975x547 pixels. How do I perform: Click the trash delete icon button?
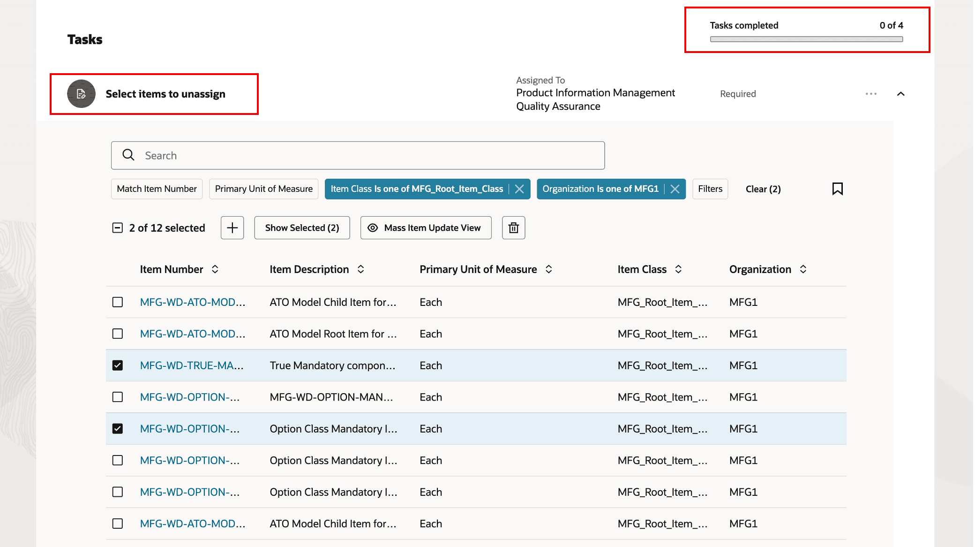pyautogui.click(x=513, y=228)
